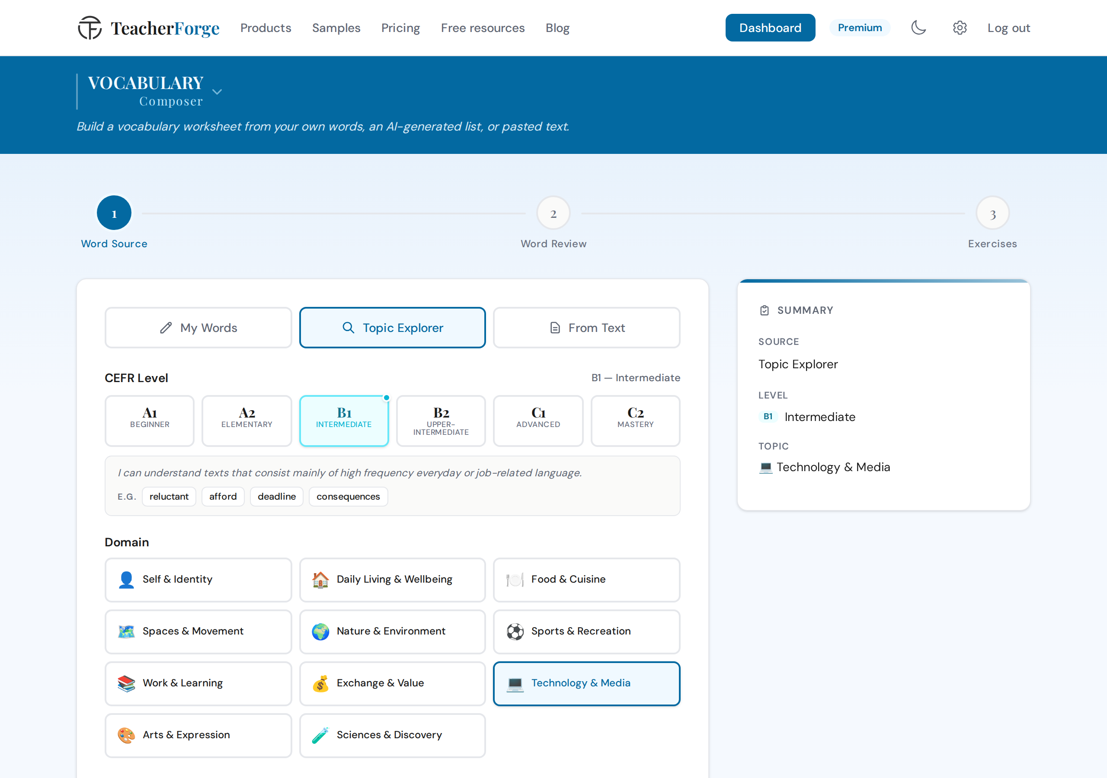Log out of the account

click(1009, 28)
